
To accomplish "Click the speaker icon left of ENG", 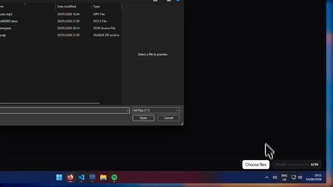I will coord(275,177).
